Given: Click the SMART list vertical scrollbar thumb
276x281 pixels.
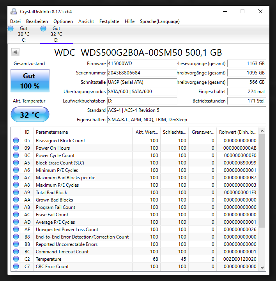Looking at the screenshot, I should pyautogui.click(x=262, y=181).
